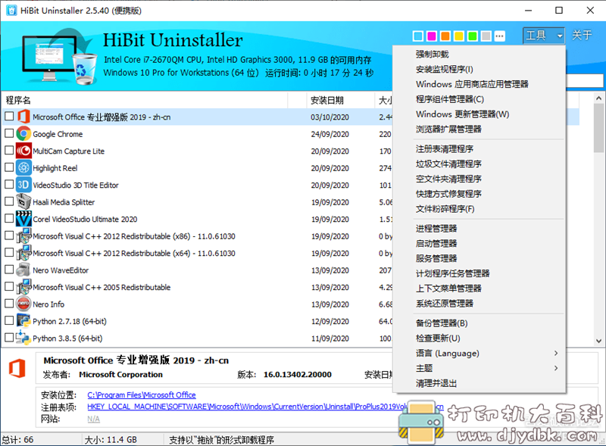
Task: Choose 检查更新(U) menu entry
Action: (479, 338)
